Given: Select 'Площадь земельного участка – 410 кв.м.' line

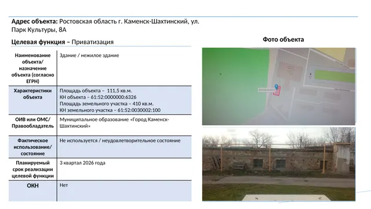Looking at the screenshot, I should [107, 104].
